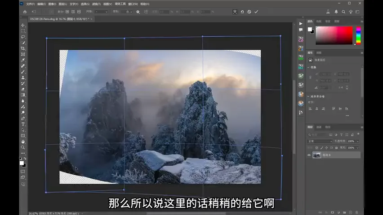Lock all layer attributes
The width and height of the screenshot is (383, 215).
point(336,148)
